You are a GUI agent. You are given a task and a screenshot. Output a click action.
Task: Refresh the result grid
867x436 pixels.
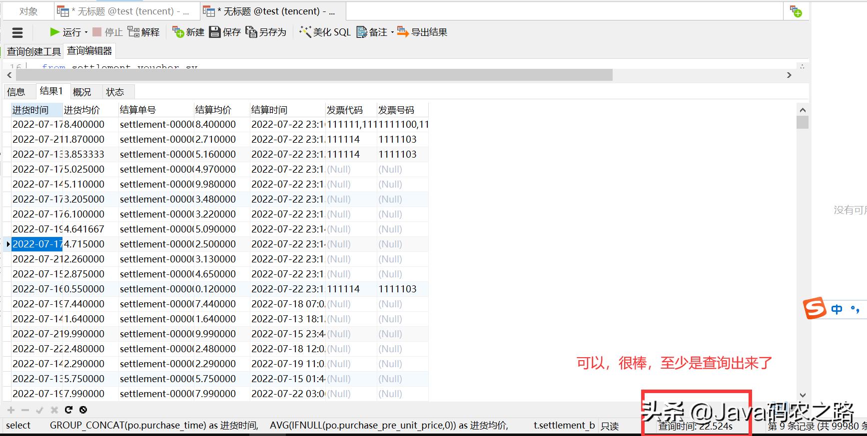69,410
